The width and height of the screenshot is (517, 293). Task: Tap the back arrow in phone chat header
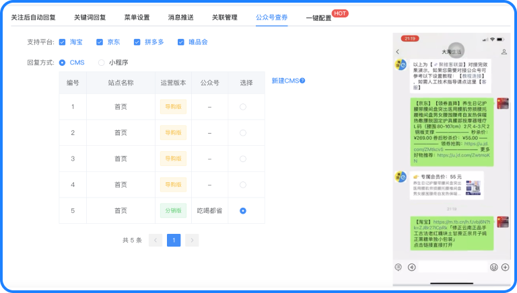point(398,52)
